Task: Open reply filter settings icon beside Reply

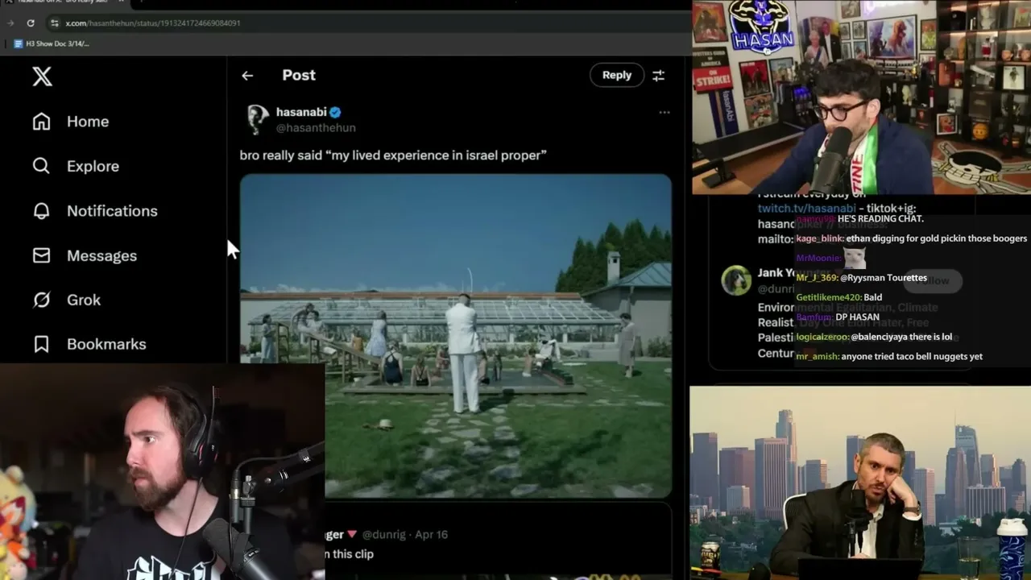Action: (x=658, y=75)
